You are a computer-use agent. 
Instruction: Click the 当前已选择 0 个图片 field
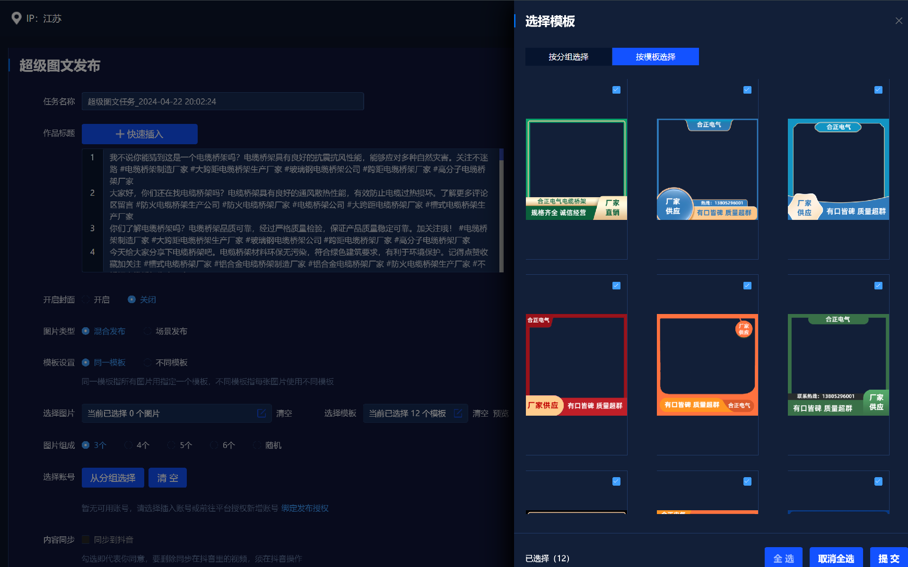click(x=177, y=413)
